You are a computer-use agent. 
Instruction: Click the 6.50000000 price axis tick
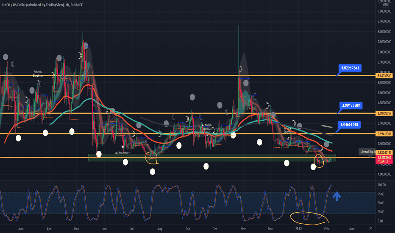click(384, 62)
